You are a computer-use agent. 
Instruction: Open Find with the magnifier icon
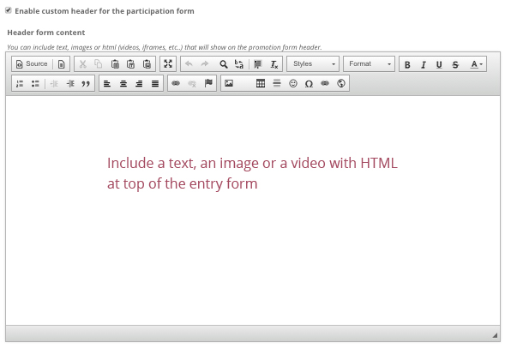pyautogui.click(x=223, y=64)
